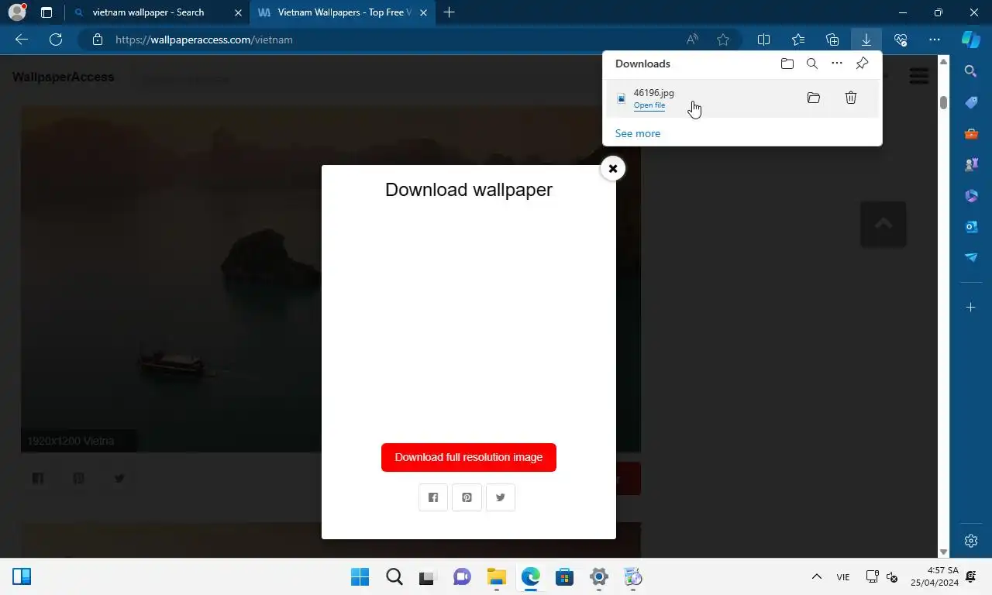This screenshot has width=992, height=595.
Task: Click the page vertical scrollbar thumb
Action: coord(943,102)
